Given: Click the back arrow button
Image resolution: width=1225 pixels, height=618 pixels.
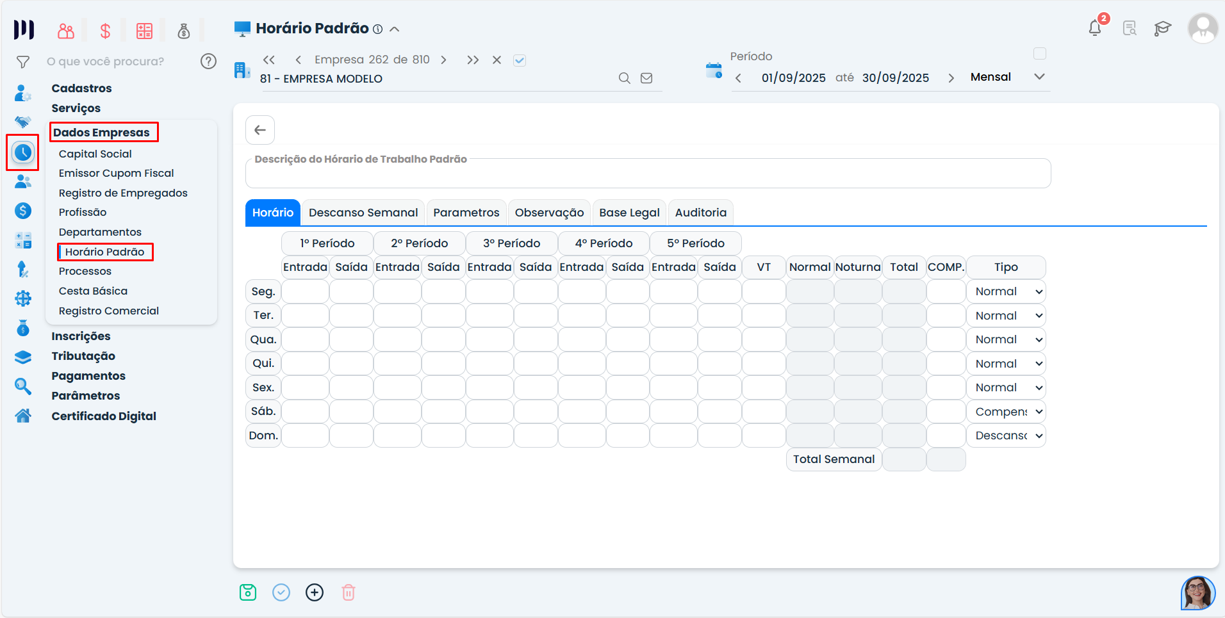Looking at the screenshot, I should click(x=260, y=130).
